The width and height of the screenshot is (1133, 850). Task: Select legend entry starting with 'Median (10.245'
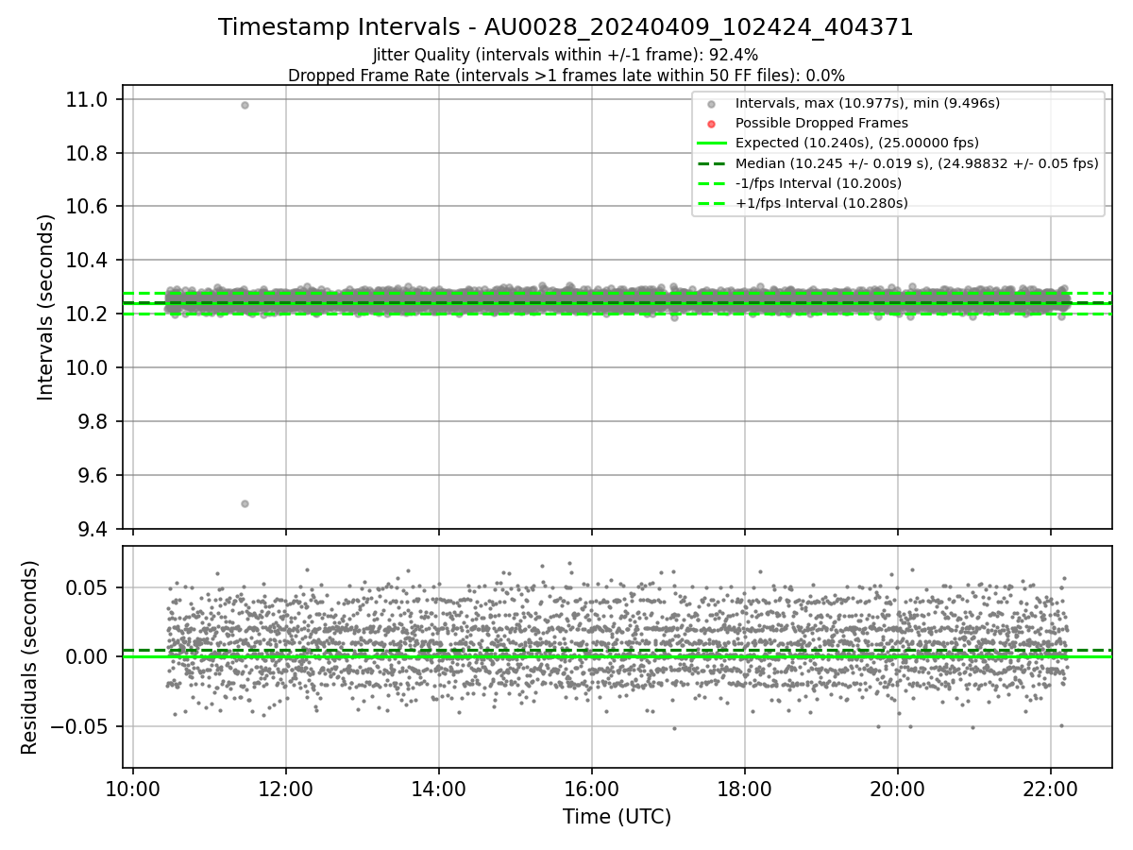point(917,163)
